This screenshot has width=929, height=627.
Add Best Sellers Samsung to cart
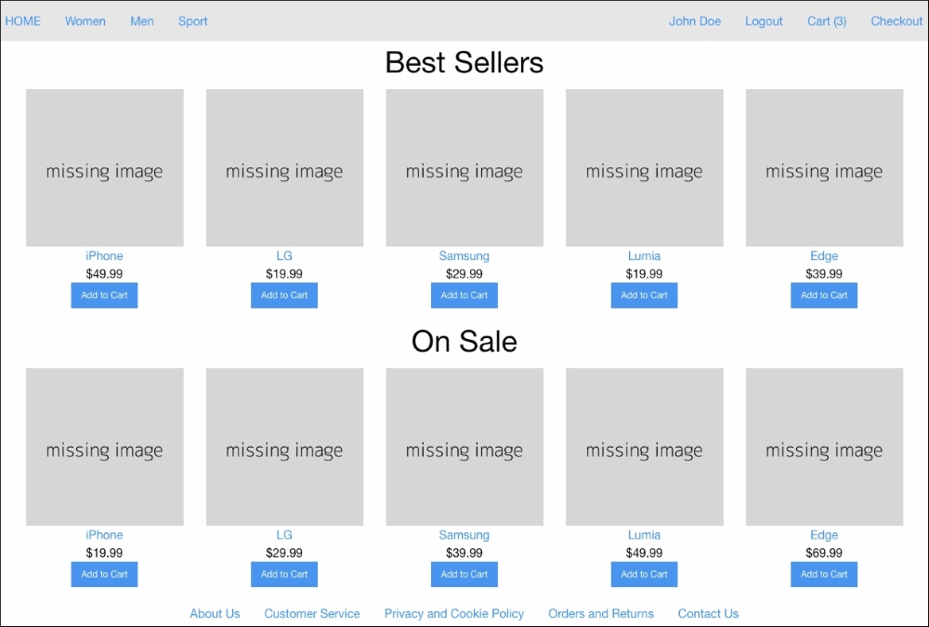(464, 295)
